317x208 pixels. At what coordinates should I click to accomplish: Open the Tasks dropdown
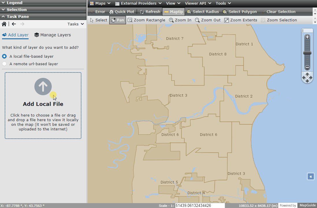[x=75, y=24]
